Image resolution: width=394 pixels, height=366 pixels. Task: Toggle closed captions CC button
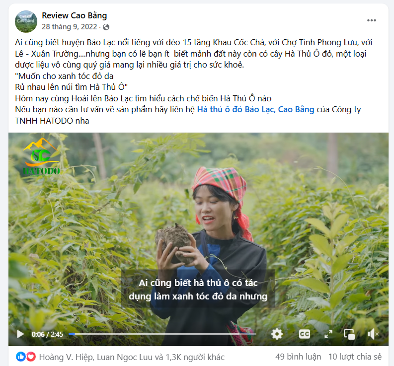tap(304, 334)
